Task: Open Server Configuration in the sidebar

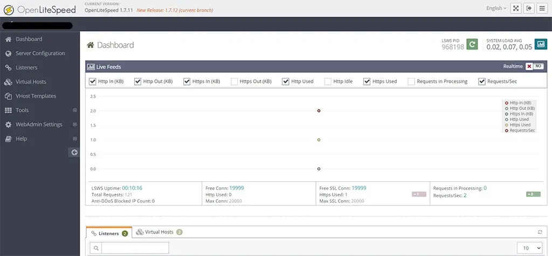Action: pyautogui.click(x=40, y=53)
